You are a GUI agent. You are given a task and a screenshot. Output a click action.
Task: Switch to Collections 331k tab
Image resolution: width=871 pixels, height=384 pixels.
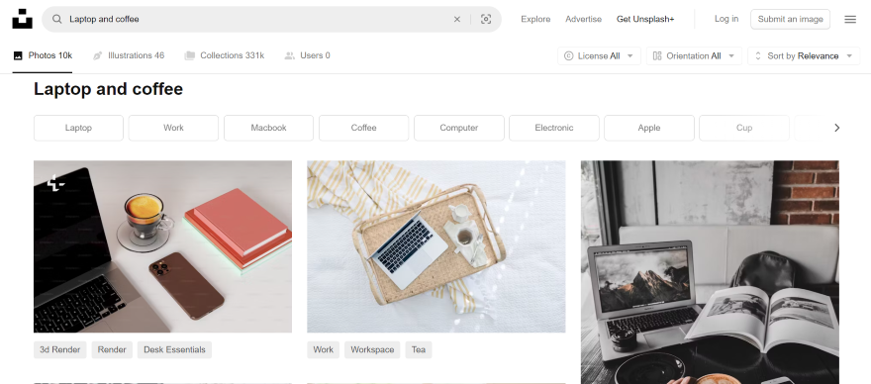tap(225, 55)
